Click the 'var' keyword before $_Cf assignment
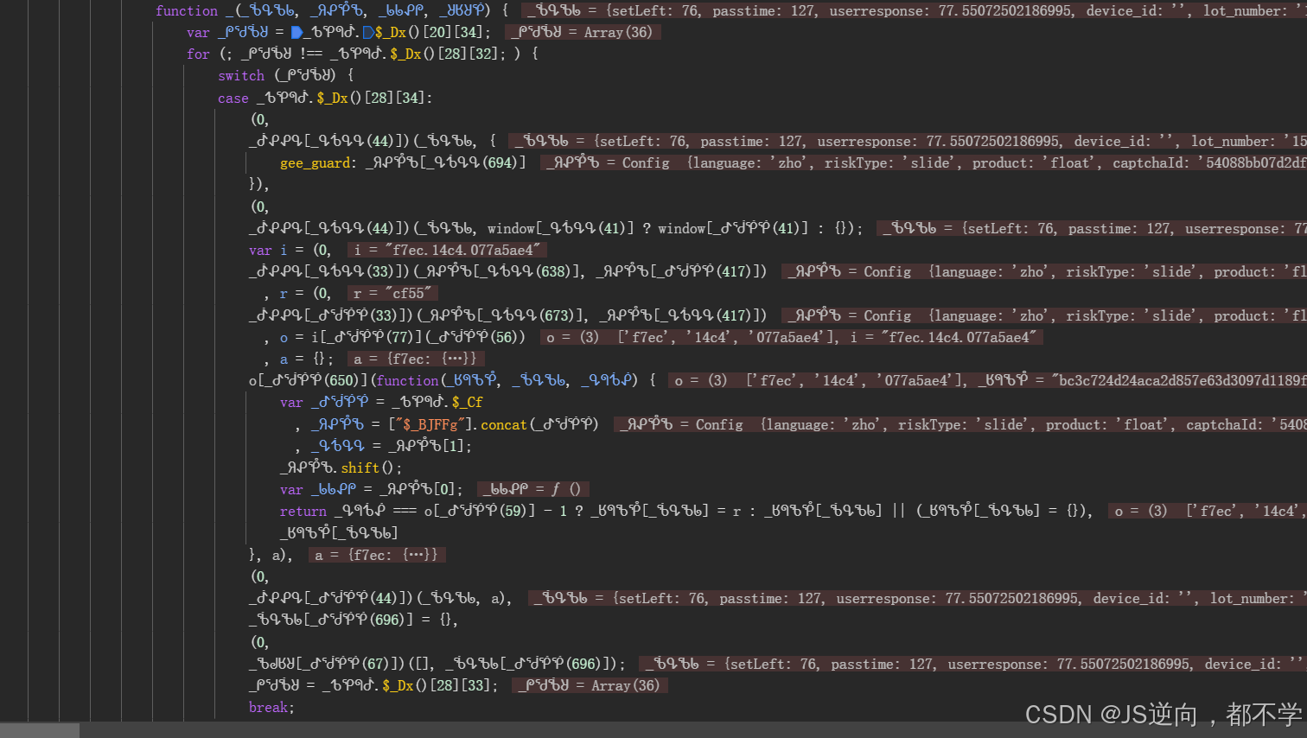This screenshot has height=738, width=1307. [291, 402]
